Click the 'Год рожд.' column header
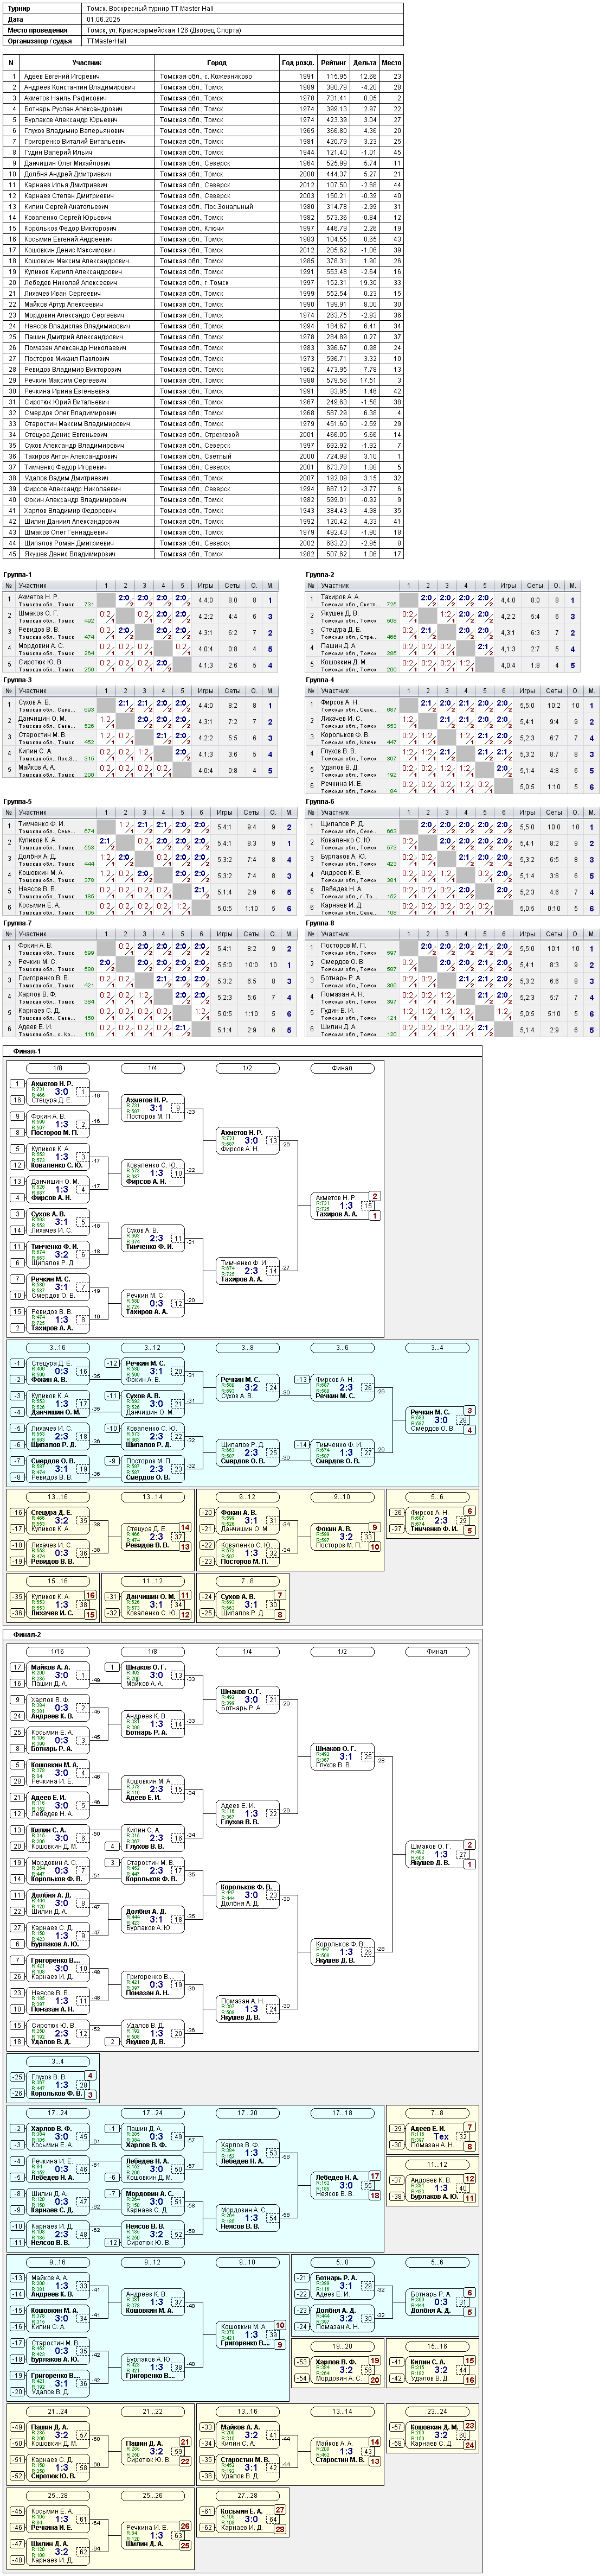The height and width of the screenshot is (2576, 605). pos(298,62)
